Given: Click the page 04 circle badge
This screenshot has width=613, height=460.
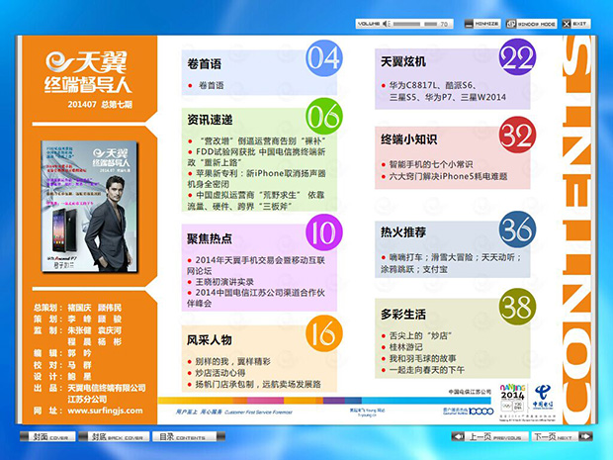Looking at the screenshot, I should (323, 58).
